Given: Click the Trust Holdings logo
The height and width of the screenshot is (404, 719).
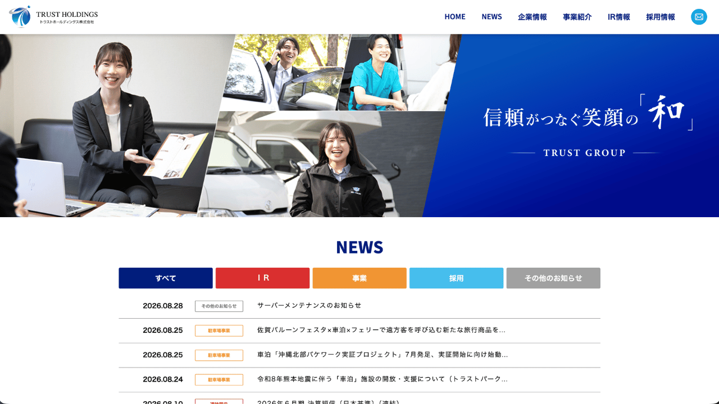Looking at the screenshot, I should [x=53, y=17].
